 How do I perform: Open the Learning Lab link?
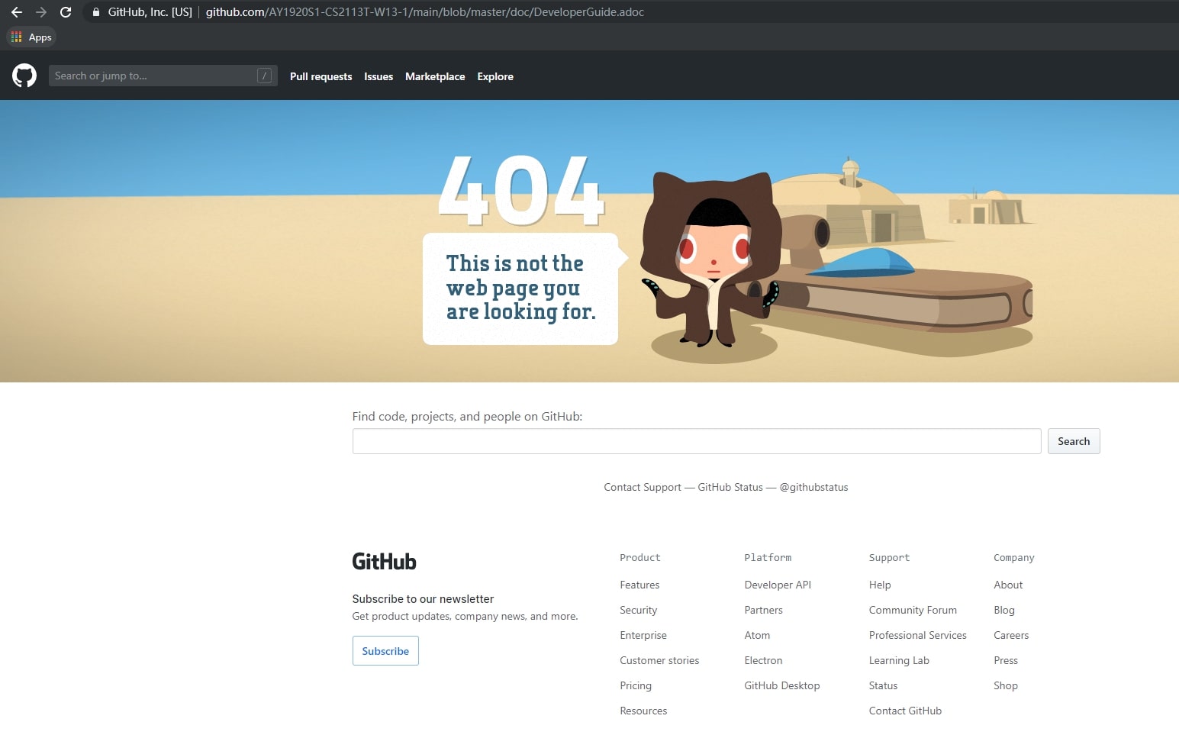[899, 660]
